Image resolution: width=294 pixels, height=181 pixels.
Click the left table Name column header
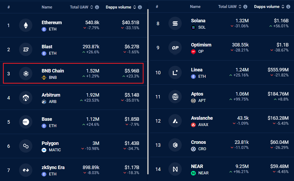pos(47,7)
